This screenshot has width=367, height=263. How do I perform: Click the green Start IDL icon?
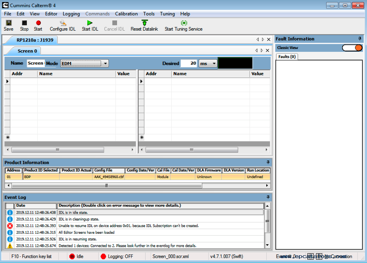(90, 23)
